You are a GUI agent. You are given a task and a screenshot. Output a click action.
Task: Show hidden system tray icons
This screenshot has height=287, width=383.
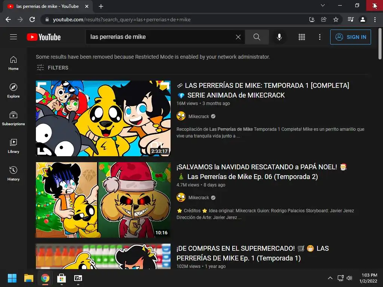330,278
